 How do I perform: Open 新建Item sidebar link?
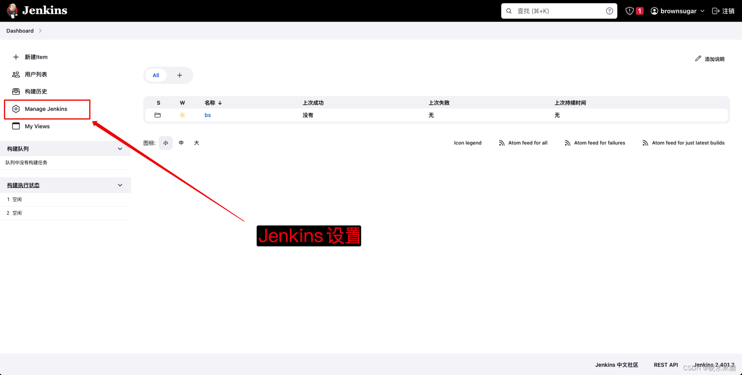[x=36, y=57]
